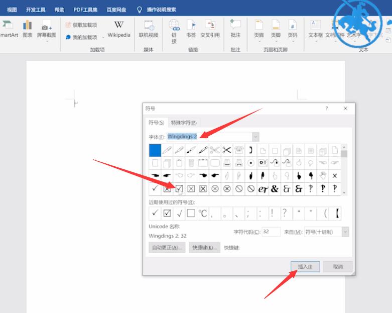
Task: Open the 屏幕截图 screenshot tool
Action: [x=47, y=28]
